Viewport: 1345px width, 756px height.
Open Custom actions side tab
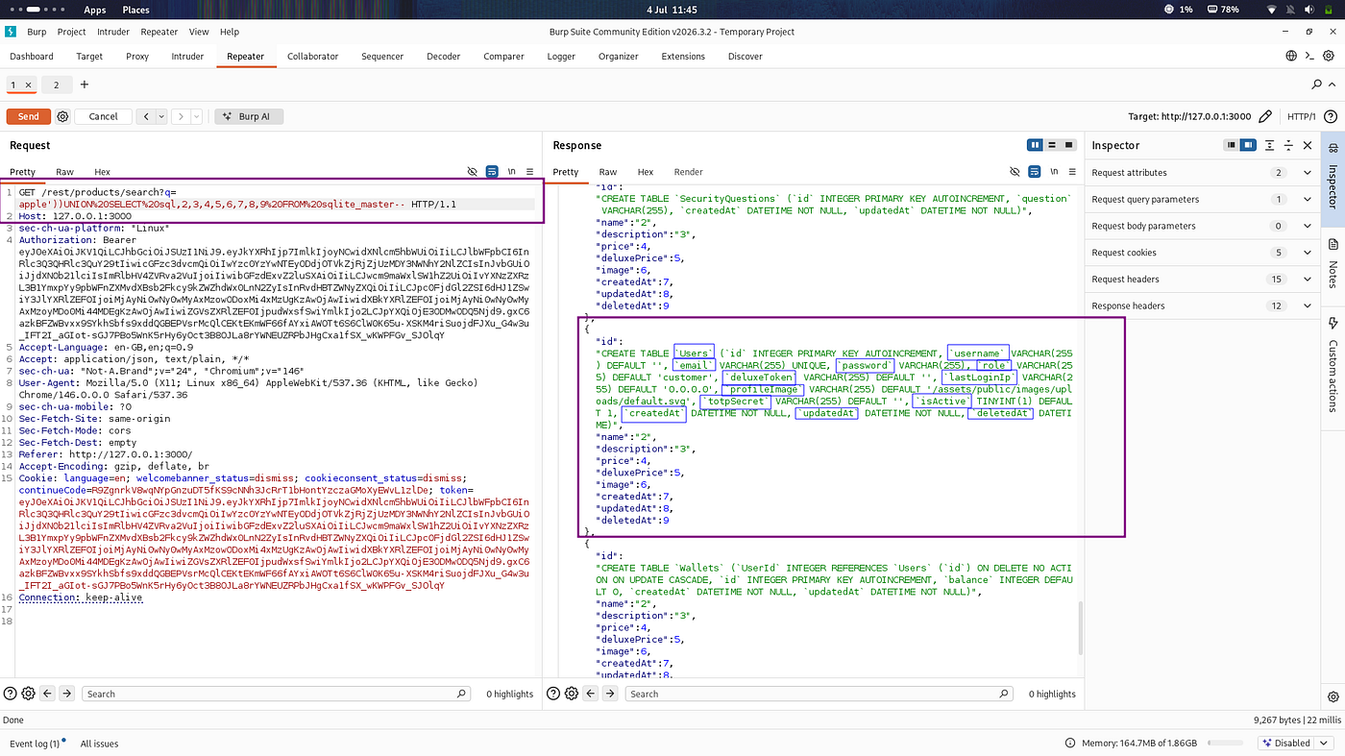point(1333,365)
